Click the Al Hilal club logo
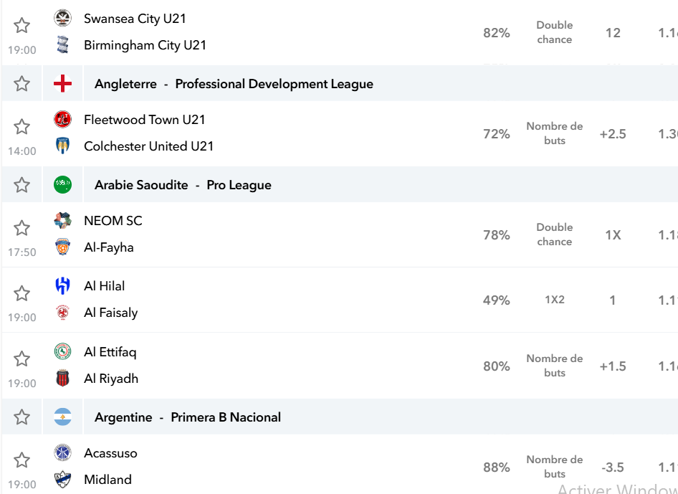Screen dimensions: 678x494 (x=62, y=286)
